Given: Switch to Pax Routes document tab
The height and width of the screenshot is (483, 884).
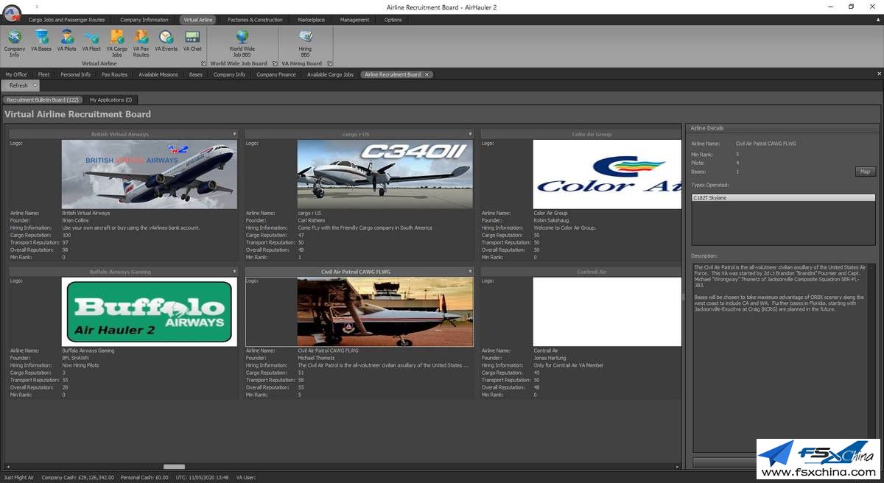Looking at the screenshot, I should [114, 74].
